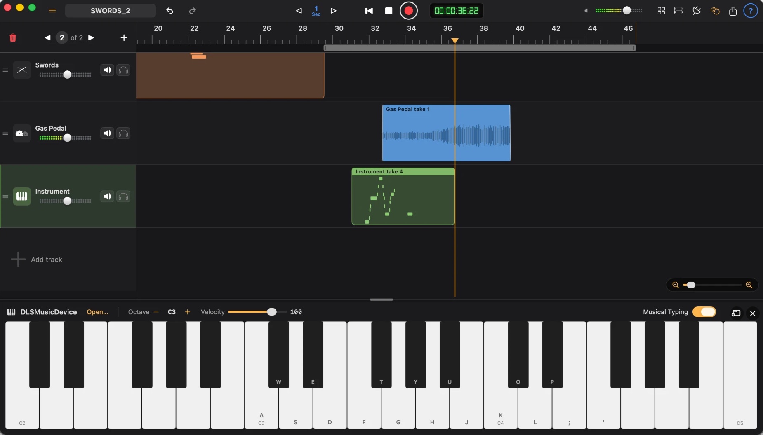Stop playback with the square button

pos(389,11)
